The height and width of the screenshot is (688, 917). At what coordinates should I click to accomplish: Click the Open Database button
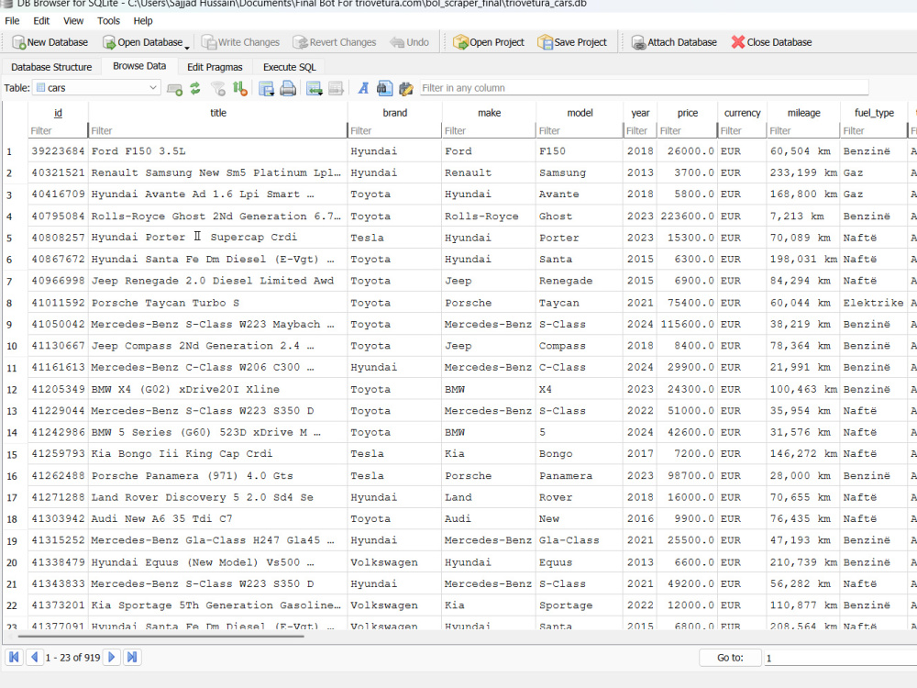[x=142, y=42]
